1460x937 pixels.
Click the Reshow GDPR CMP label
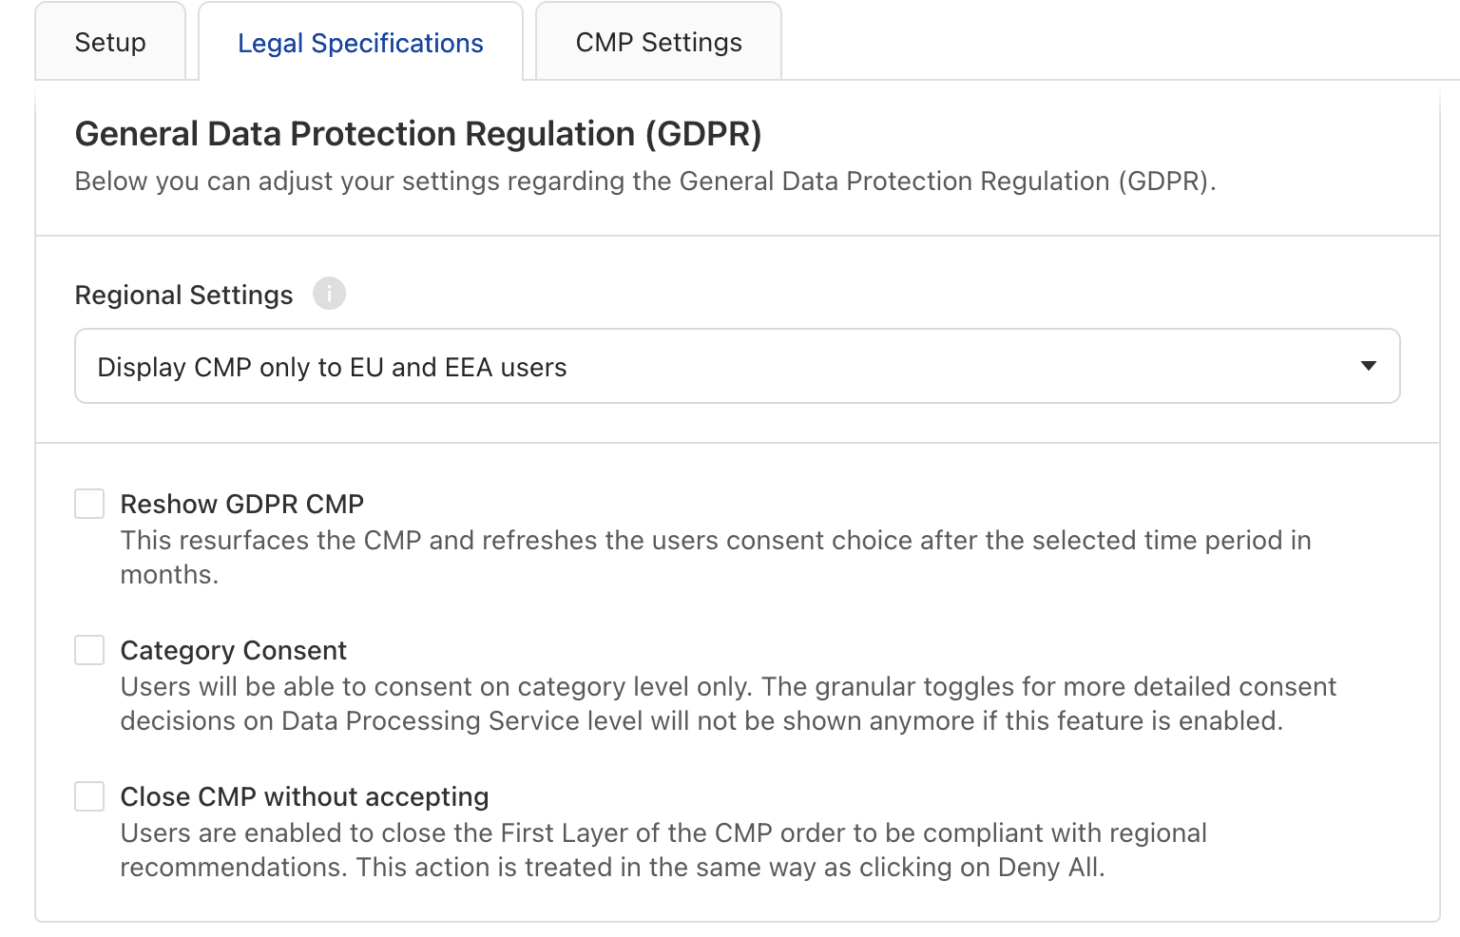coord(242,504)
